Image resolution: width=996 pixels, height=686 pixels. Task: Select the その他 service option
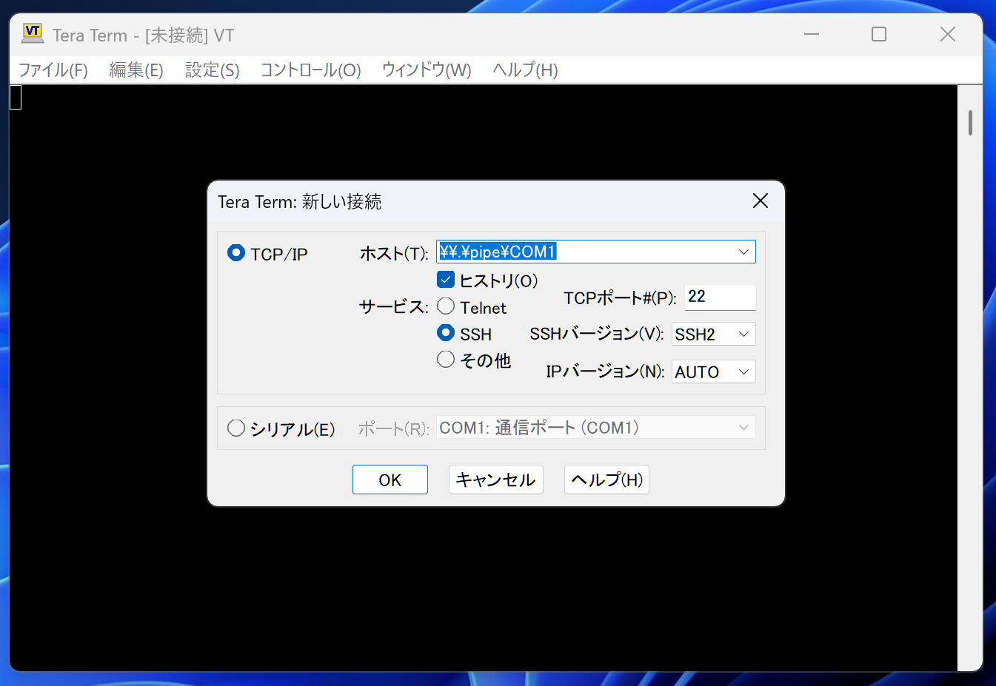point(446,359)
